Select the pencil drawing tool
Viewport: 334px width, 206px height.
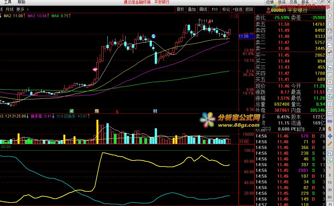click(x=330, y=143)
